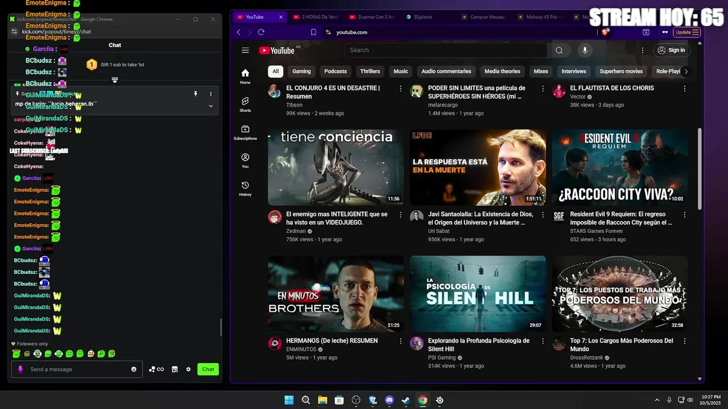Open the Brothers En Minutos video thumbnail

pyautogui.click(x=336, y=294)
